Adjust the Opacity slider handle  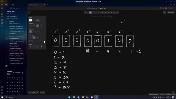pyautogui.click(x=45, y=42)
